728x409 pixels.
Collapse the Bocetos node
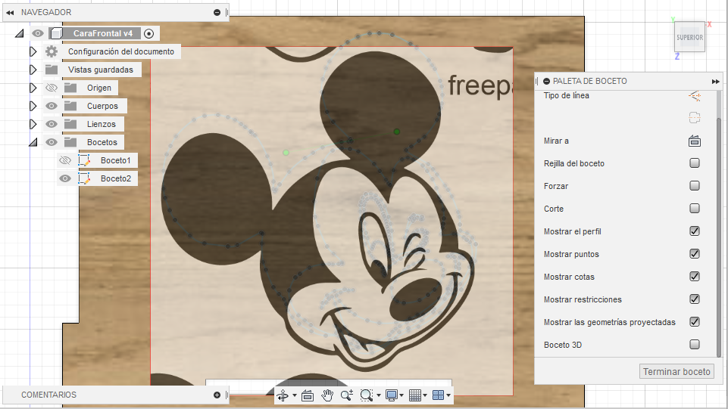pyautogui.click(x=33, y=142)
